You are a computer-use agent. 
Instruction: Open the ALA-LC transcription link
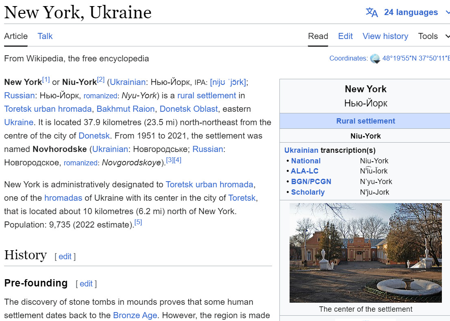click(305, 171)
